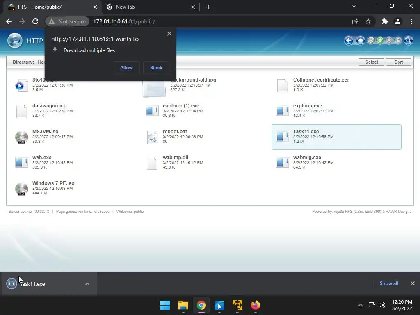Click the Windows 7 PE.iso disc icon
Viewport: 420px width, 315px height.
[x=21, y=189]
